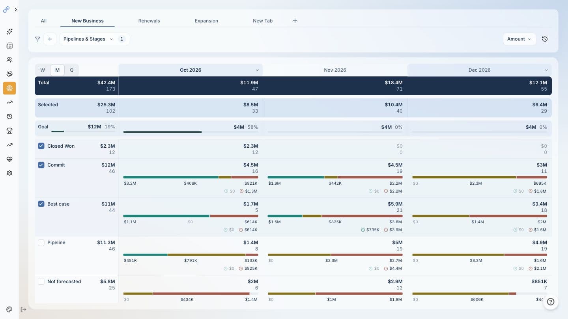Click the funnel filter icon
The height and width of the screenshot is (319, 568).
click(x=37, y=39)
